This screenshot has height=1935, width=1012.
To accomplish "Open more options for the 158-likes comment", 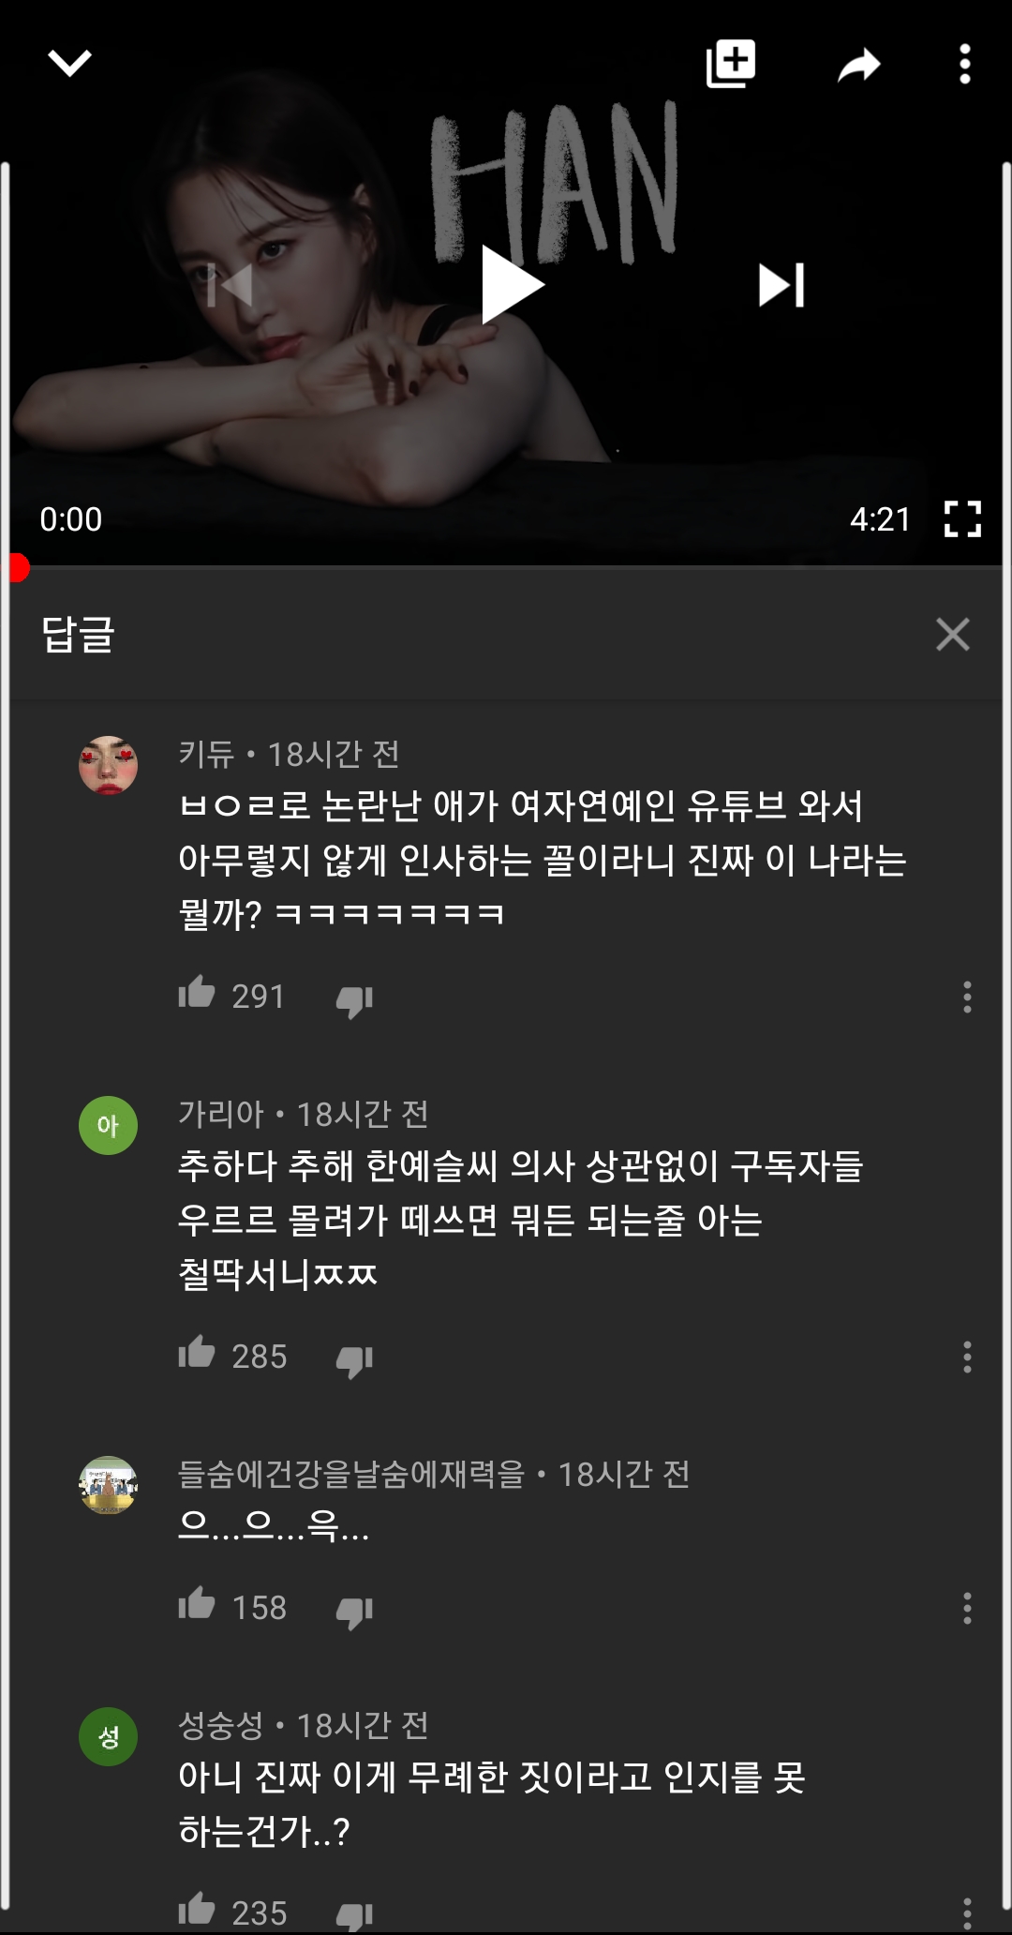I will (x=967, y=1608).
